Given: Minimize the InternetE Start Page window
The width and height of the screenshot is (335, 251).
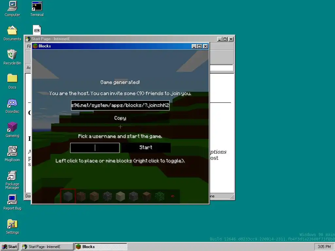Looking at the screenshot, I should pos(220,39).
